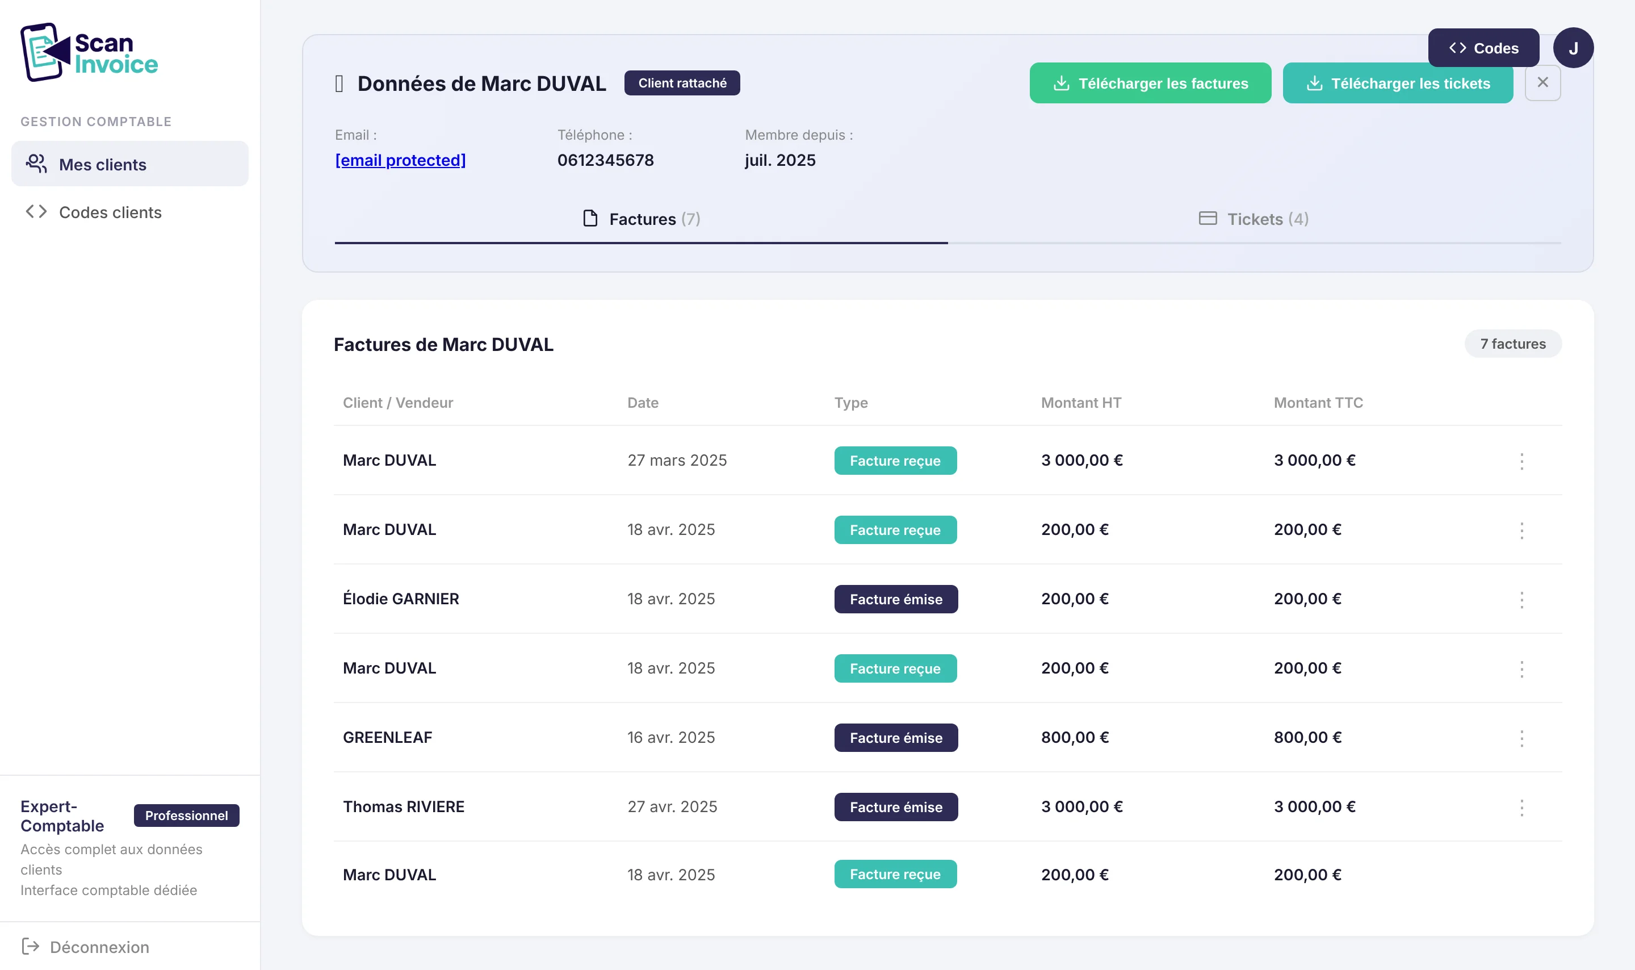Click the Facture émise badge for Élodie GARNIER
Viewport: 1635px width, 970px height.
pyautogui.click(x=895, y=599)
